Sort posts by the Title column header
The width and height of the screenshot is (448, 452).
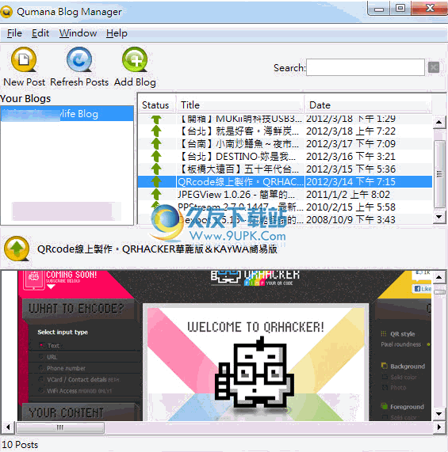pos(239,105)
